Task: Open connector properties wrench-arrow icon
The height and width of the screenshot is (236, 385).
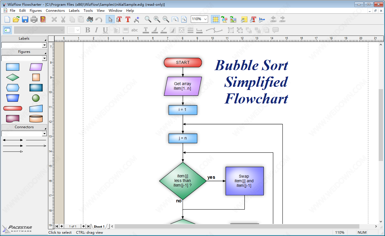Action: tap(262, 19)
